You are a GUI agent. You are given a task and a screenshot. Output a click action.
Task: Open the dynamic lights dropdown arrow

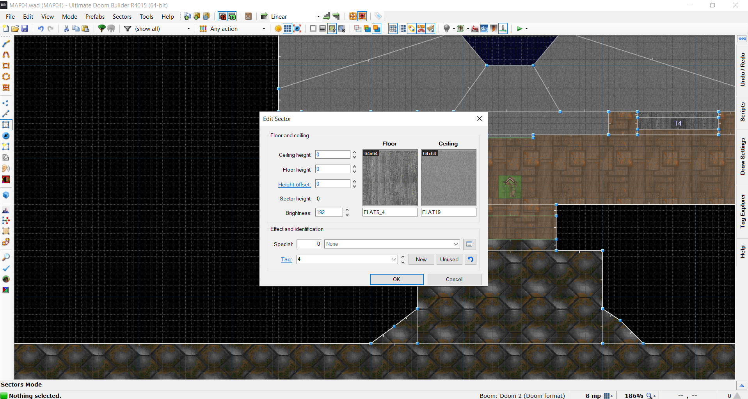(454, 28)
